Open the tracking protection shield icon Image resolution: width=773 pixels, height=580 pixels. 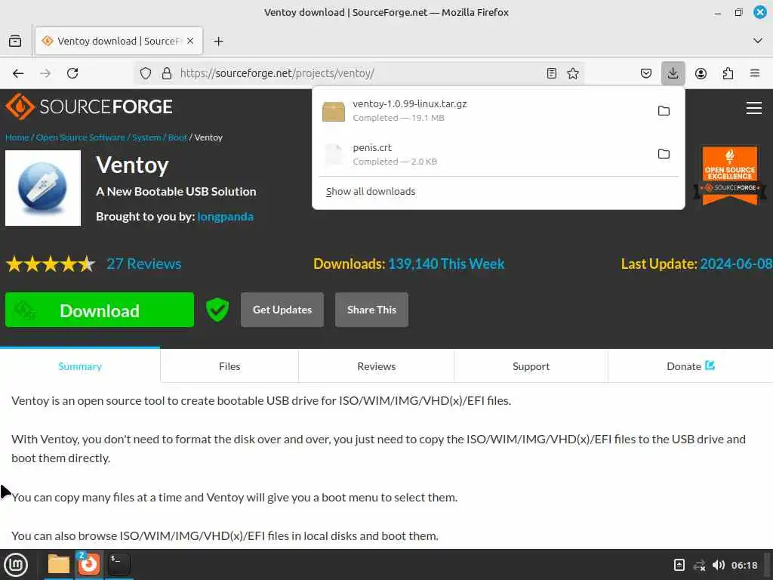coord(146,73)
